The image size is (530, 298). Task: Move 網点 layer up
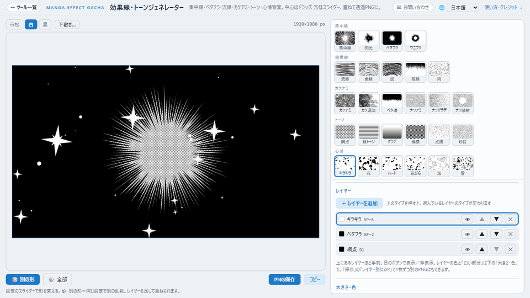point(482,249)
